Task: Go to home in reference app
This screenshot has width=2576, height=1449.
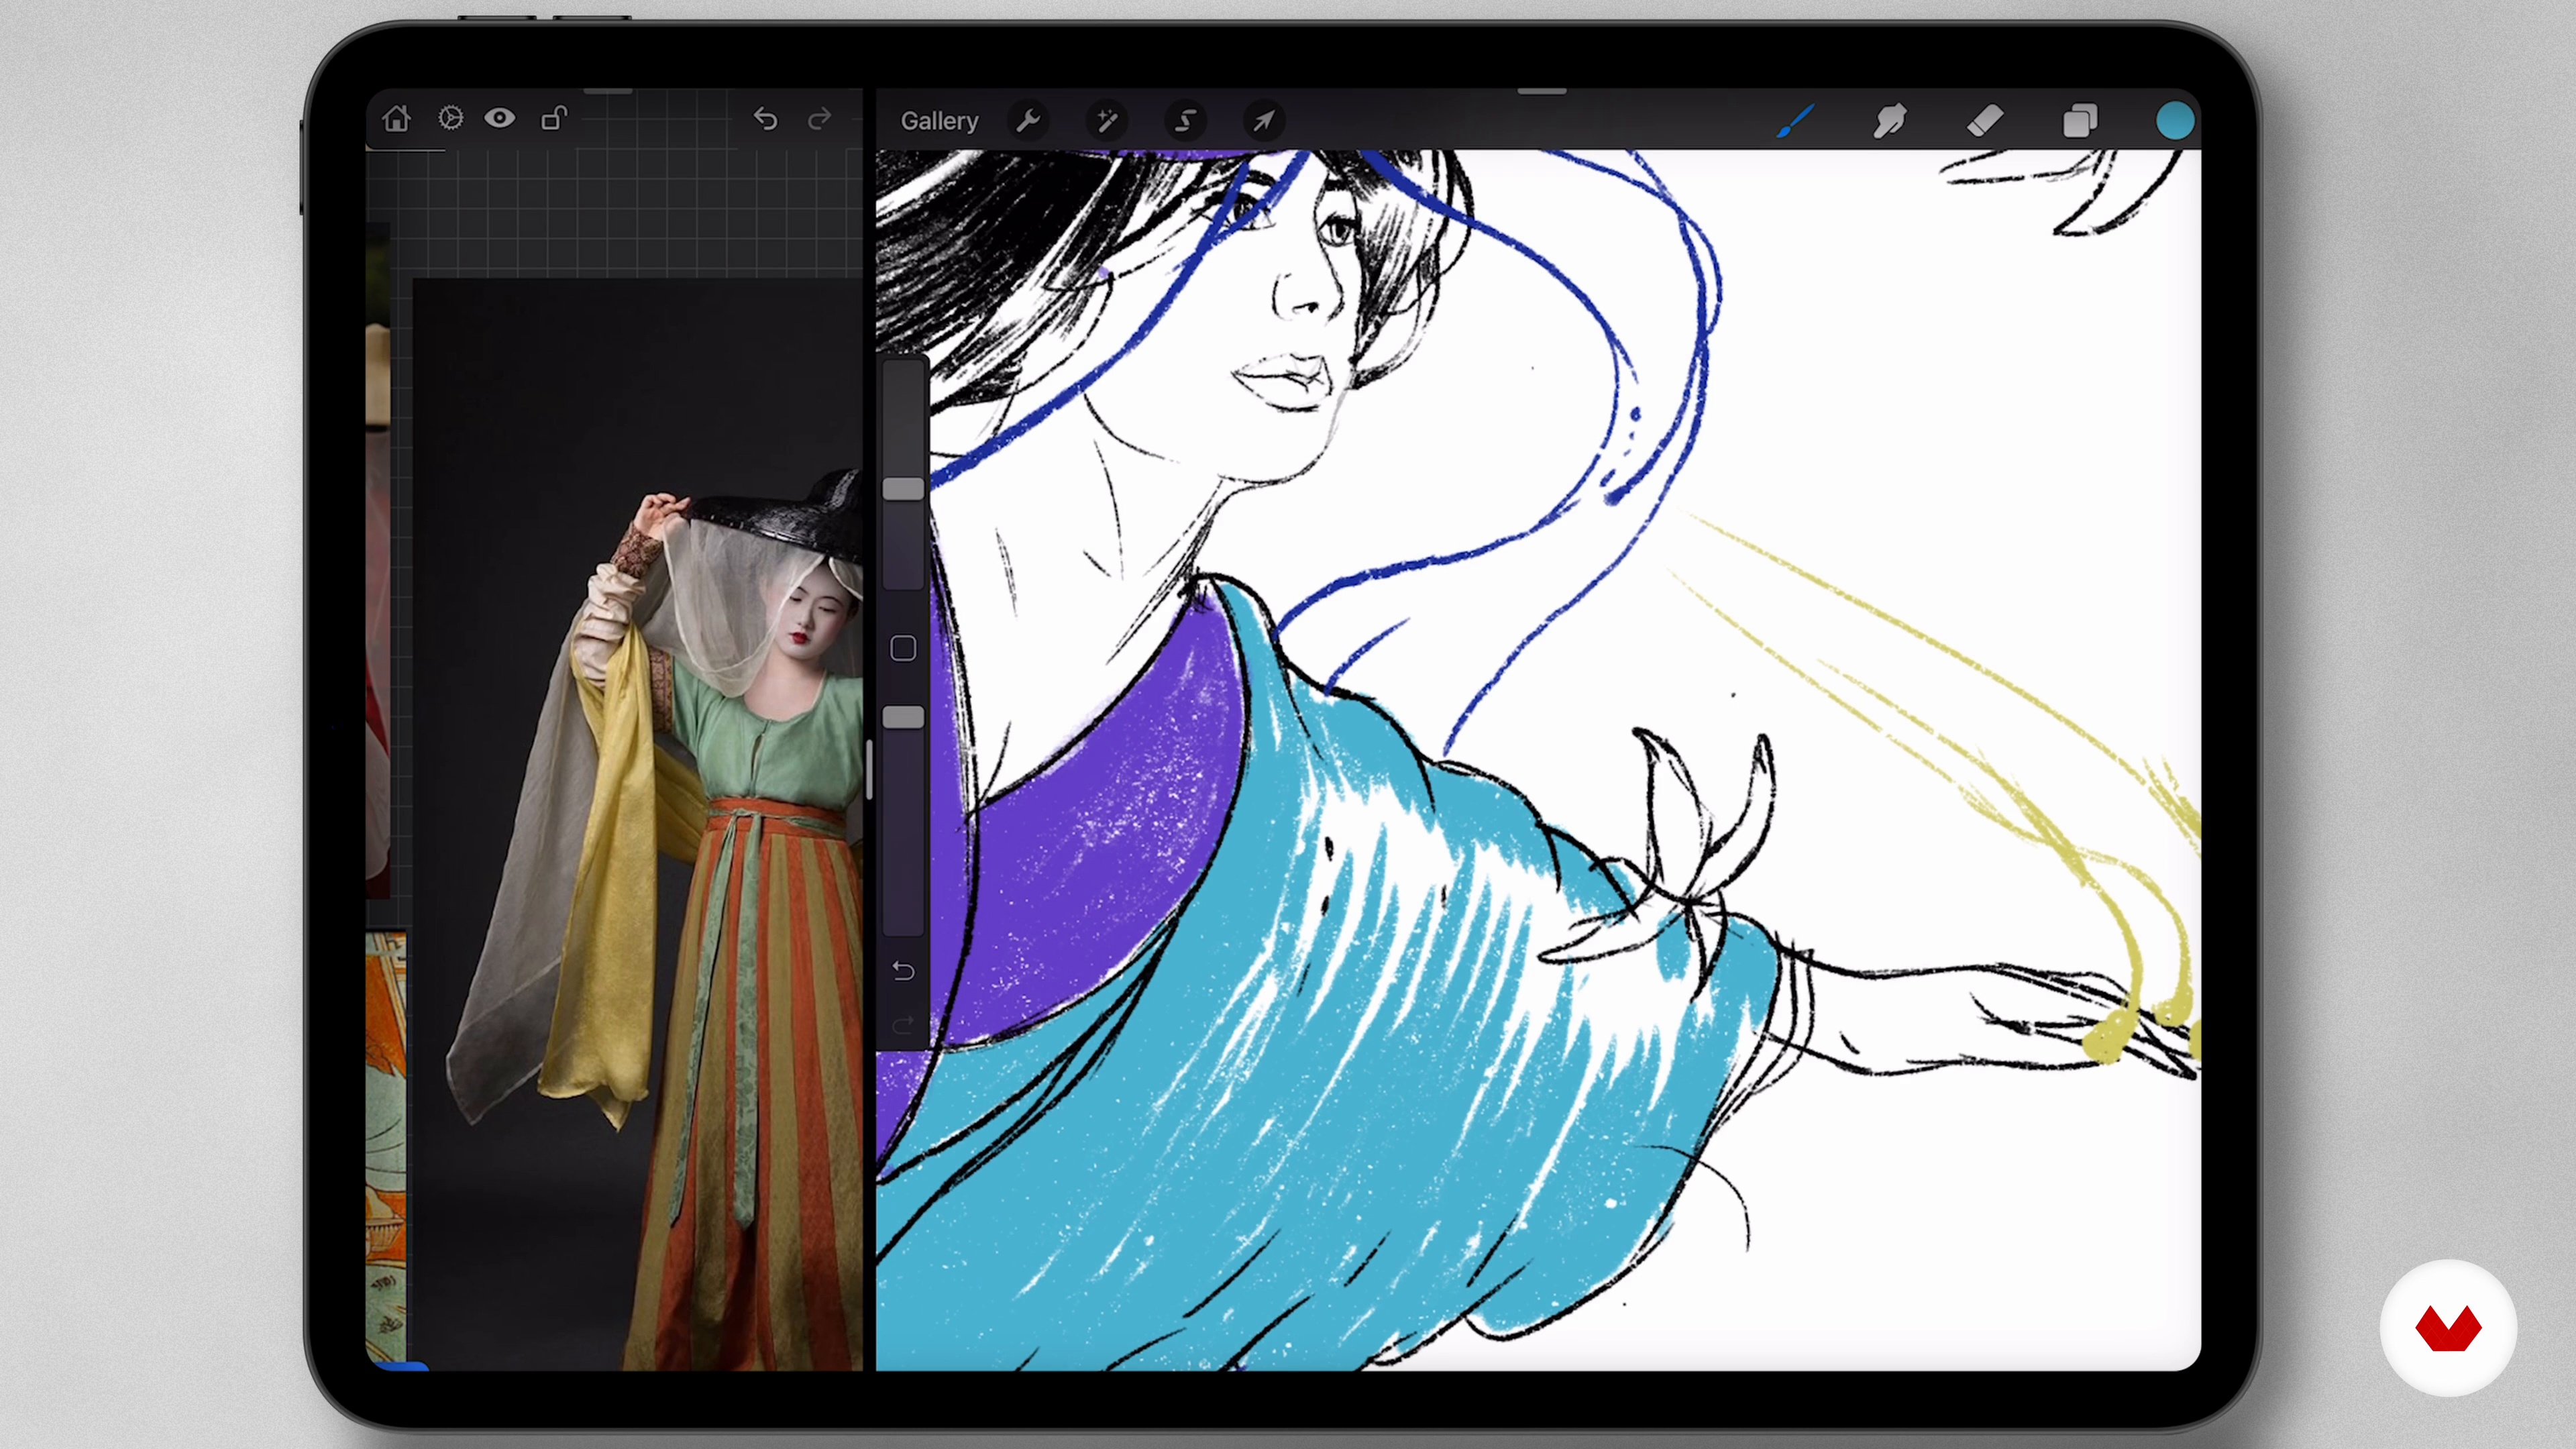Action: [x=396, y=119]
